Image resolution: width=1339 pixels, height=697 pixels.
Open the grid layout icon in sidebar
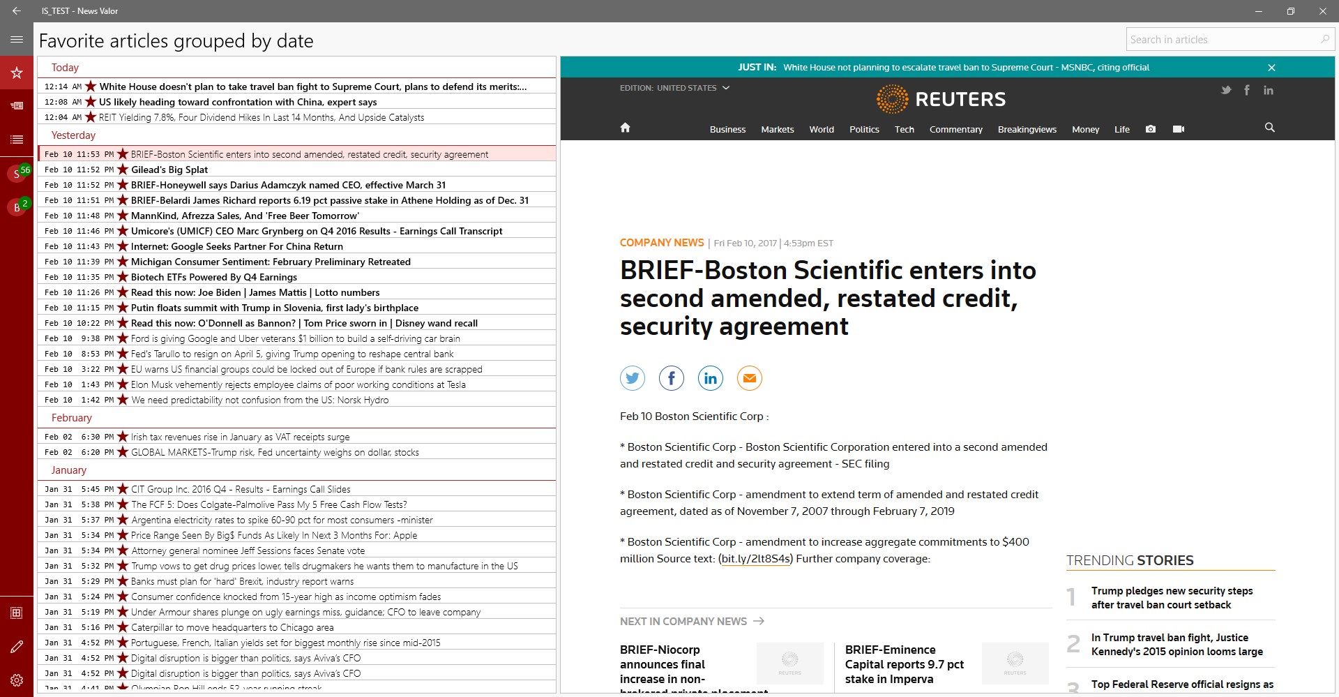click(x=17, y=613)
